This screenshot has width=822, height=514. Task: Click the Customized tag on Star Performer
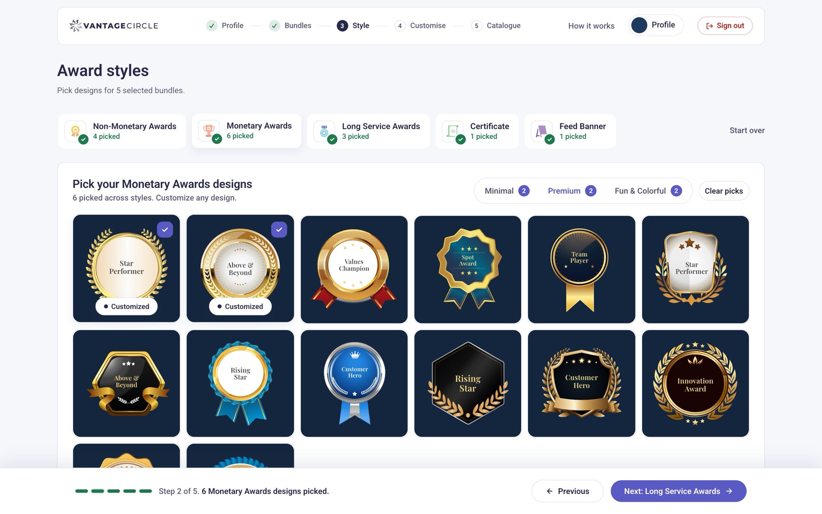(x=127, y=306)
